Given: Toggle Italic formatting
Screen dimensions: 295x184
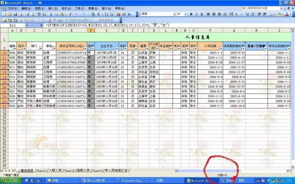Looking at the screenshot, I should coord(196,14).
